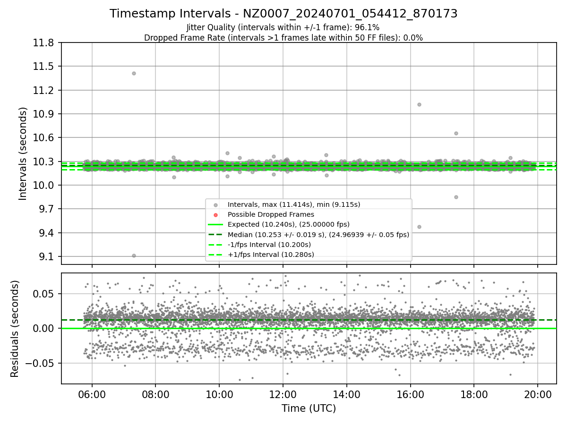The width and height of the screenshot is (567, 425).
Task: Click the '14:00' x-axis tick label
Action: click(347, 394)
